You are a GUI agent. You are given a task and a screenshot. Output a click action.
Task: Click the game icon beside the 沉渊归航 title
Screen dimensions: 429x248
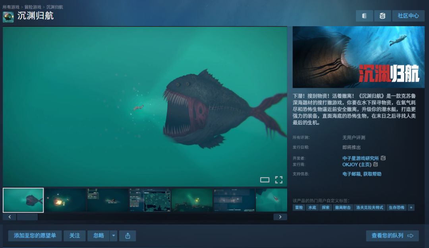(x=8, y=17)
